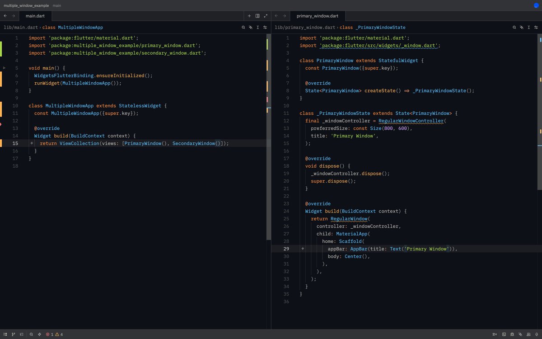Viewport: 542px width, 339px height.
Task: Open selections menu in primary_window.dart toolbar
Action: tap(528, 27)
